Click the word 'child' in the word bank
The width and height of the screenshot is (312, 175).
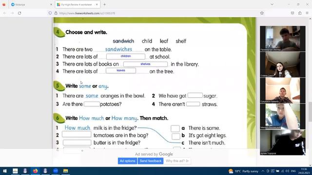147,41
